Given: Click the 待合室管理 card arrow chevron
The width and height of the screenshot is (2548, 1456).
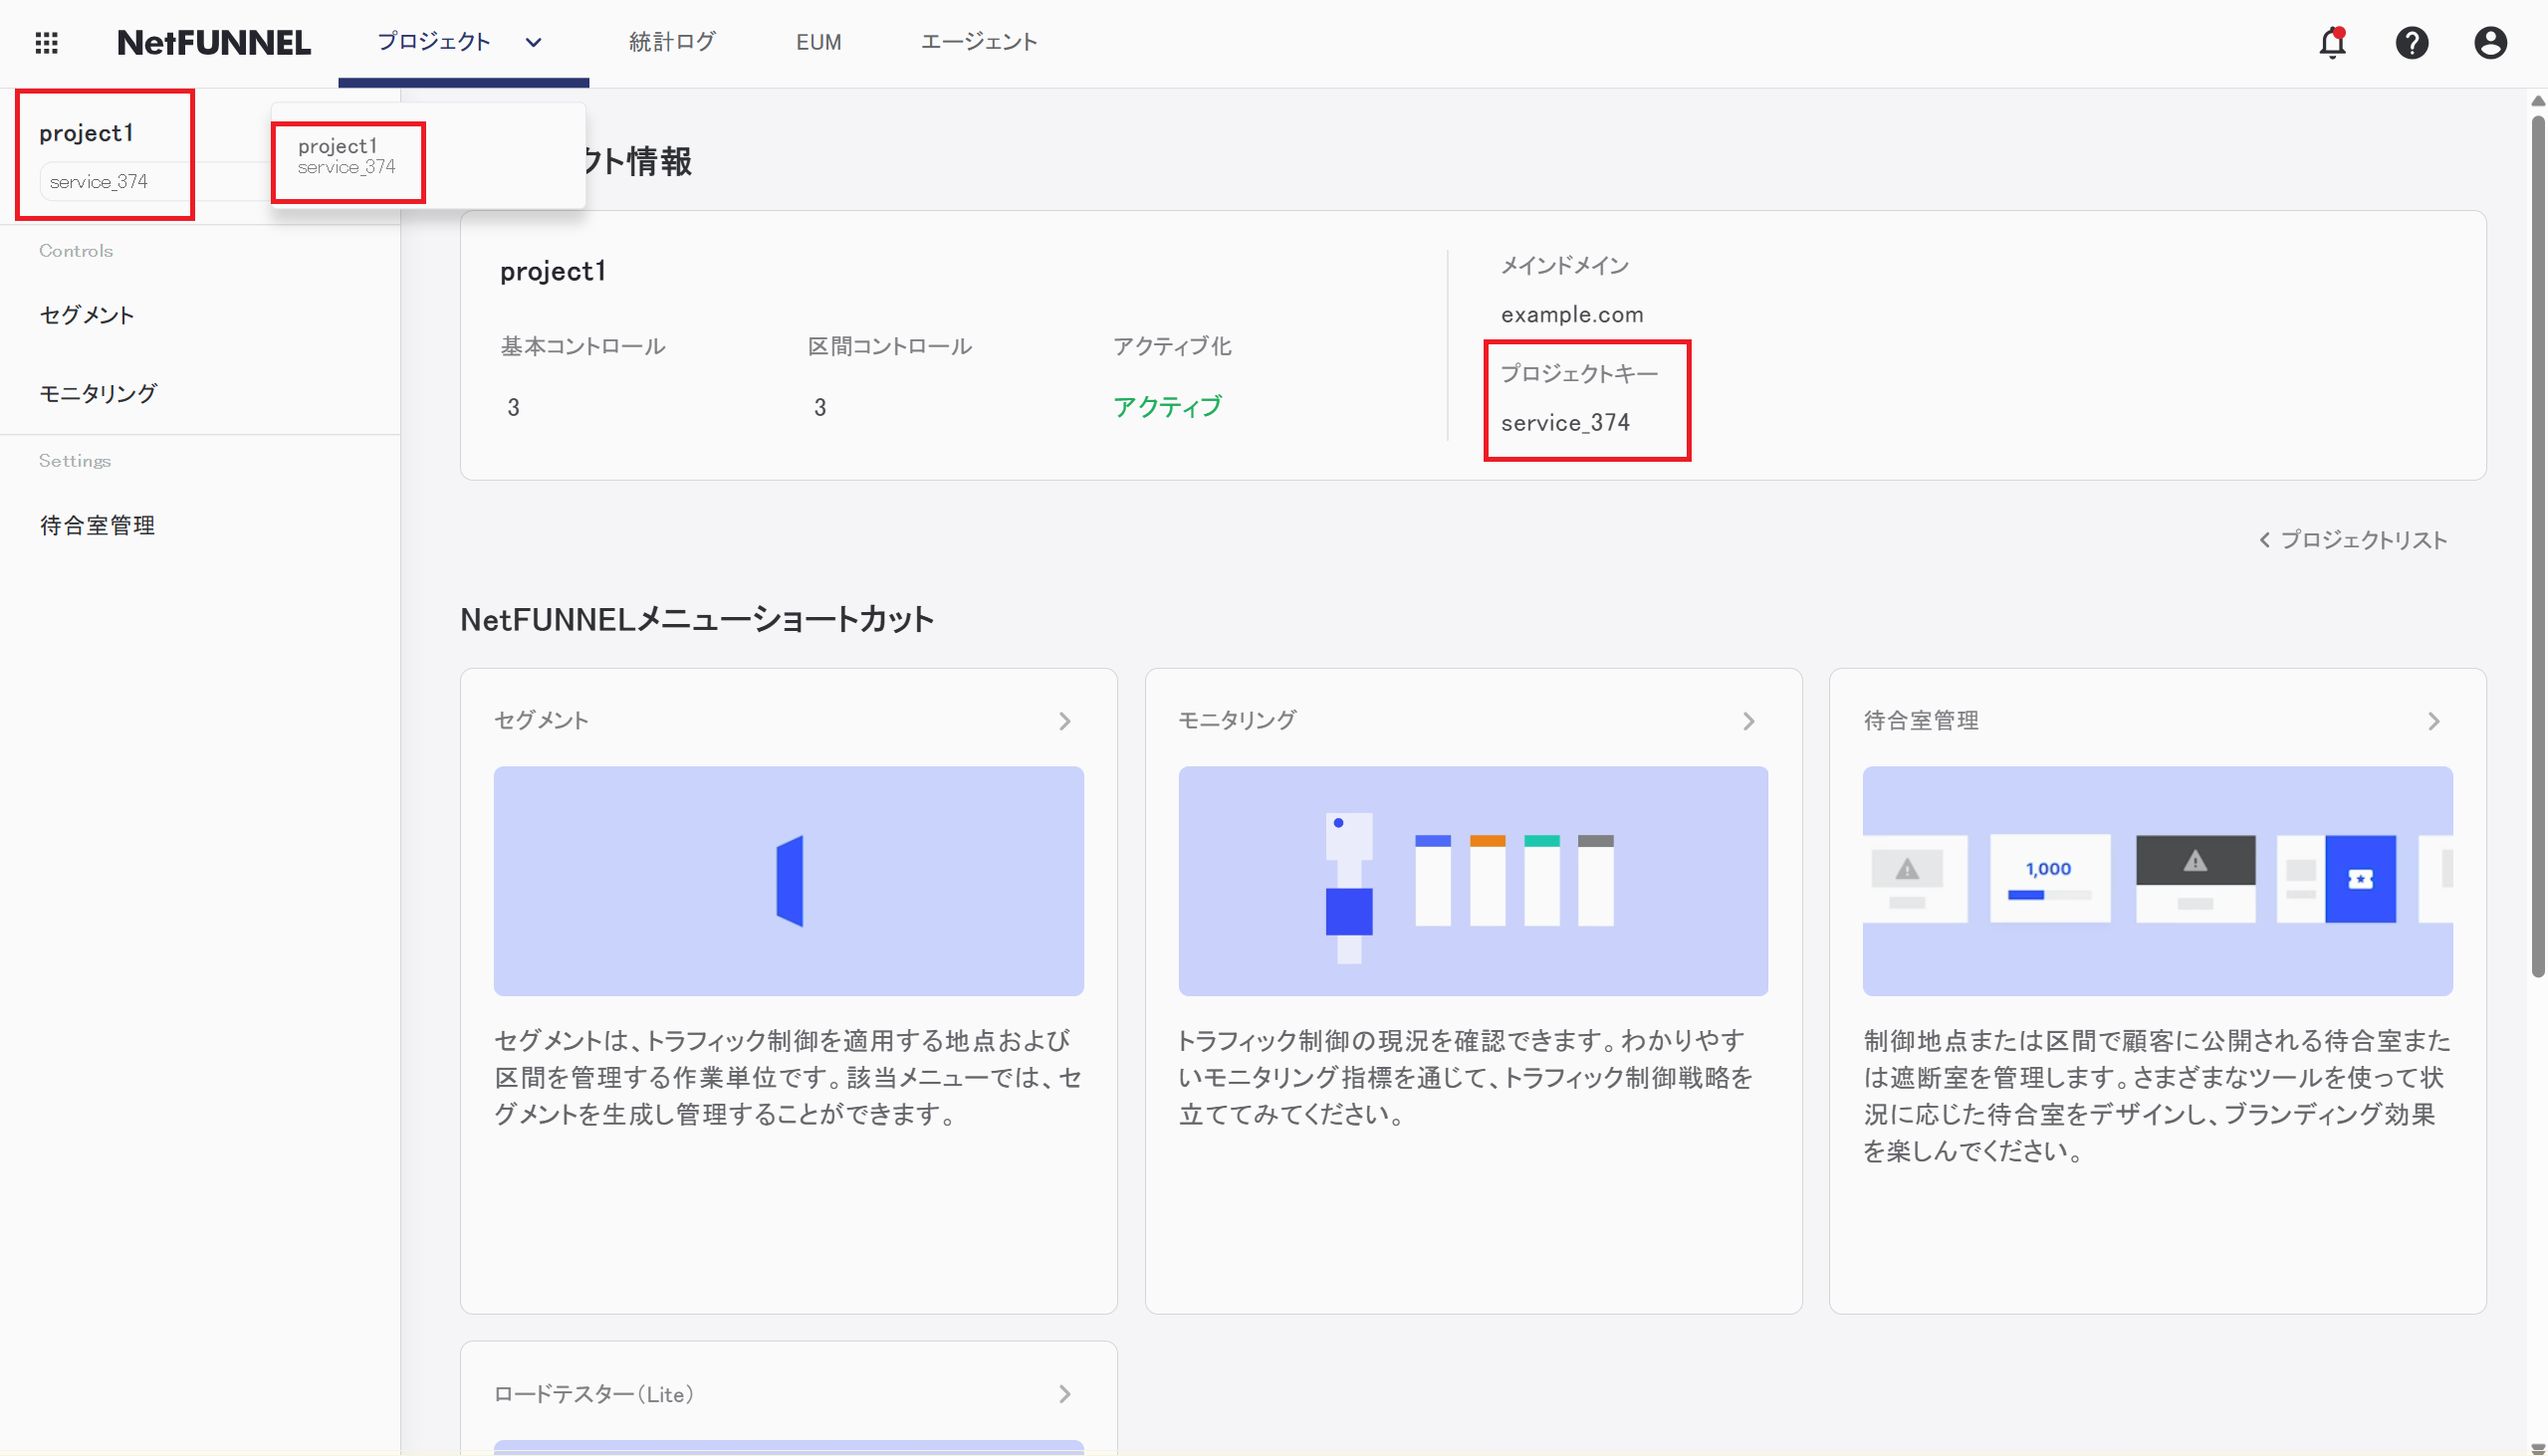Looking at the screenshot, I should pyautogui.click(x=2432, y=721).
